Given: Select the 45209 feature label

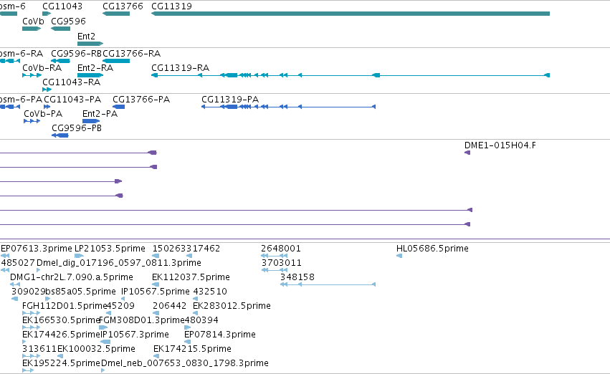Looking at the screenshot, I should point(120,306).
